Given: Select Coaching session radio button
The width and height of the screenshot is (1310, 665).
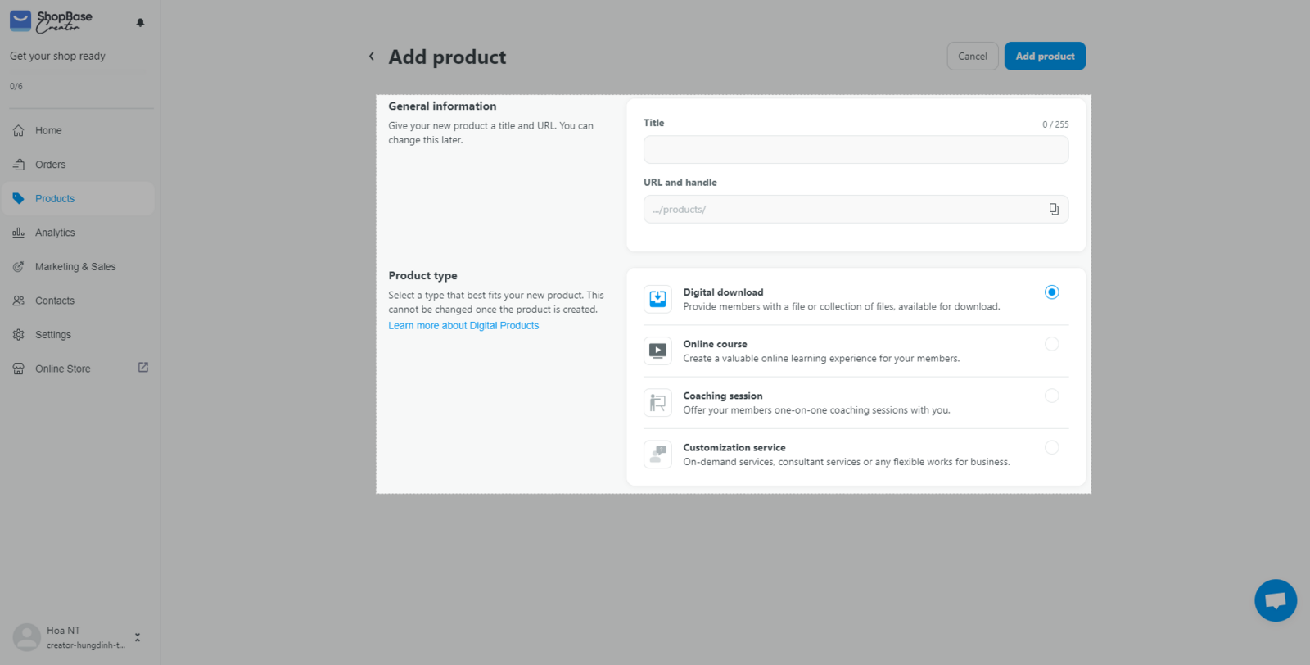Looking at the screenshot, I should point(1052,396).
